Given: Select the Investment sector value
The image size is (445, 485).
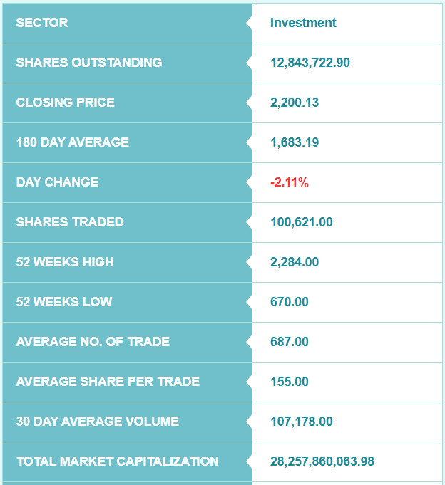Looking at the screenshot, I should [303, 23].
